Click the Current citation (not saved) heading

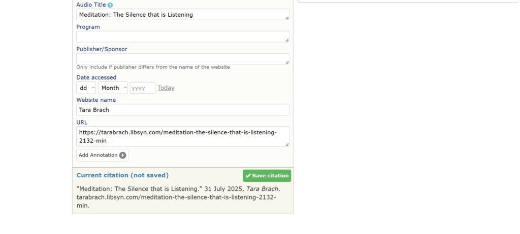tap(122, 175)
